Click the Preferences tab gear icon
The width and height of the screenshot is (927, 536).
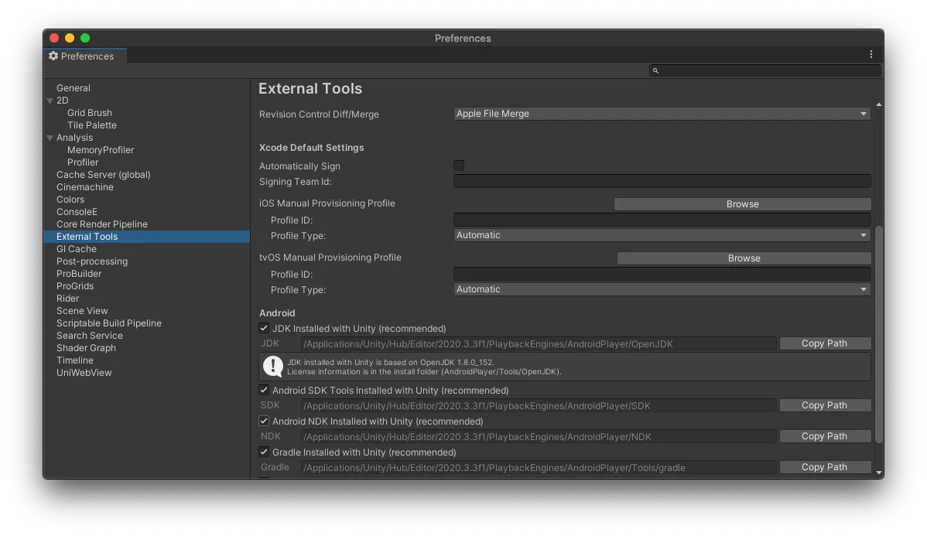click(x=54, y=56)
